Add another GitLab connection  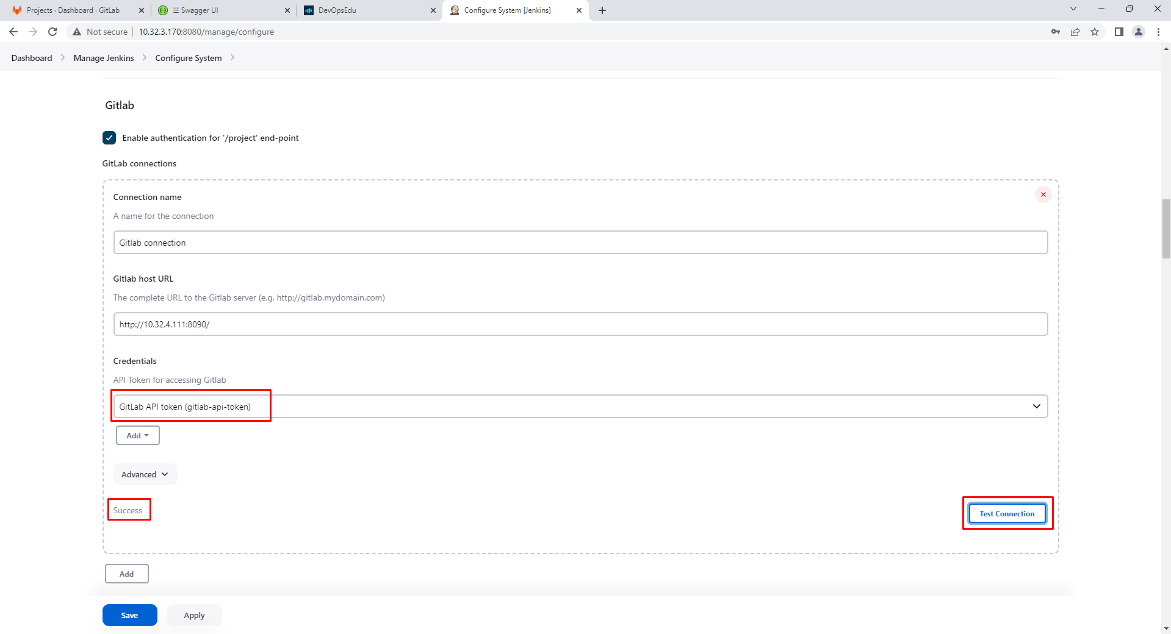pos(127,574)
